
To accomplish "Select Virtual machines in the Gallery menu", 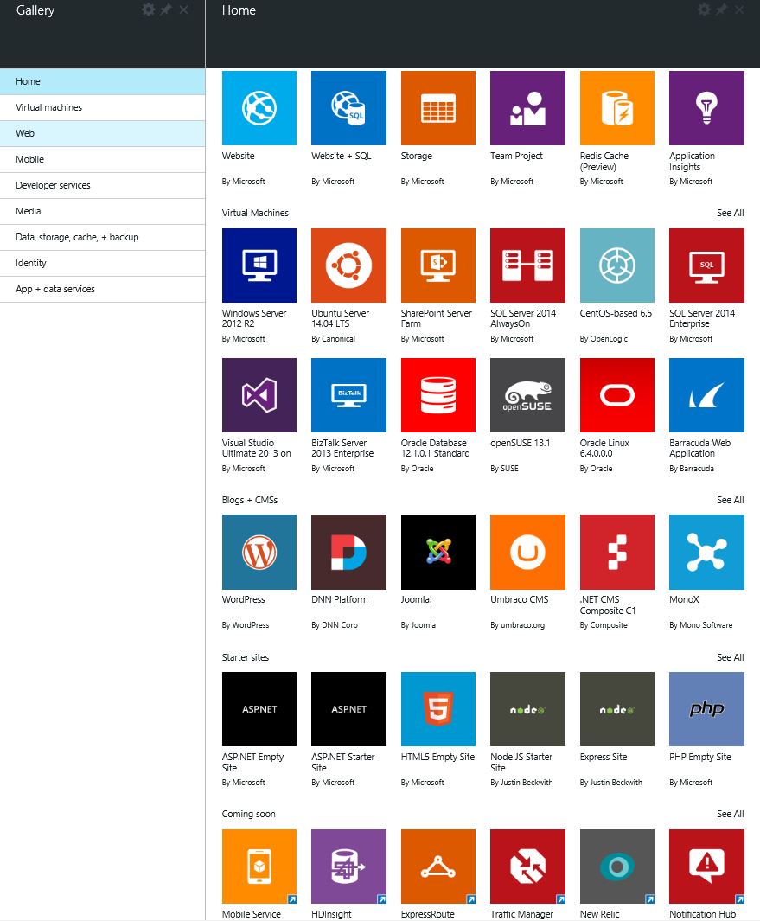I will (49, 107).
